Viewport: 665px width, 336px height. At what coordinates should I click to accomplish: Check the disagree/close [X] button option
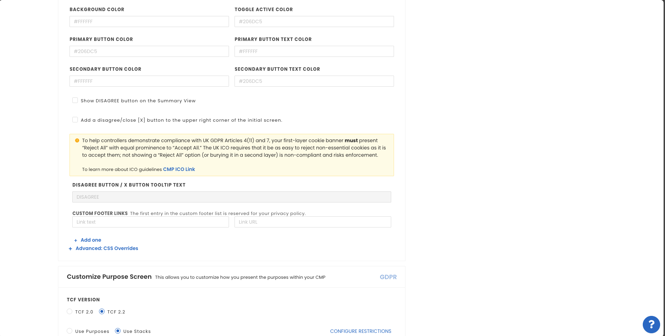tap(75, 120)
